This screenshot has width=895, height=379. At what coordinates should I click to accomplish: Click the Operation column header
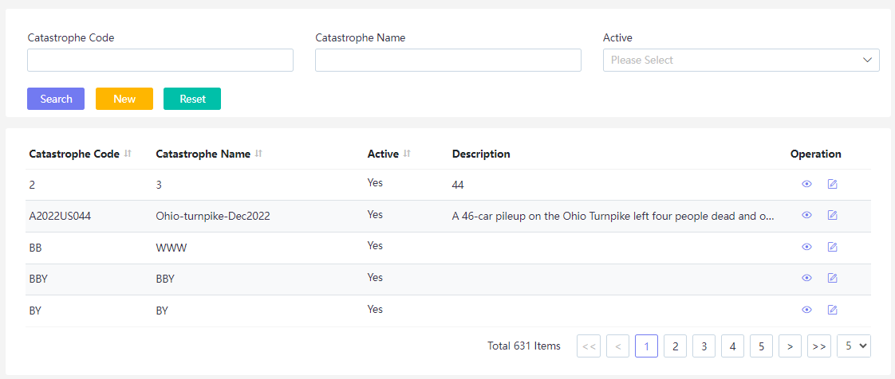point(816,154)
